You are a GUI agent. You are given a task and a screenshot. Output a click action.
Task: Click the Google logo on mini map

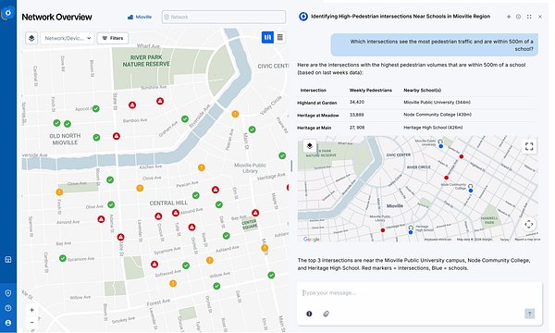[312, 240]
